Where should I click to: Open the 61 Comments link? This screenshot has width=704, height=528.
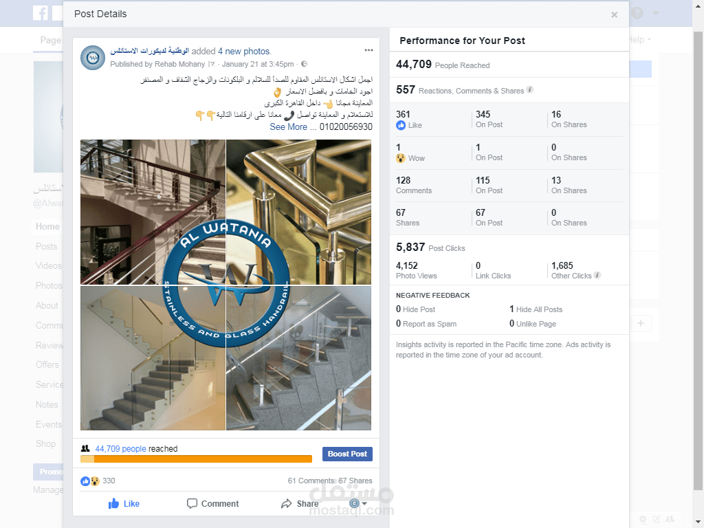pyautogui.click(x=311, y=481)
